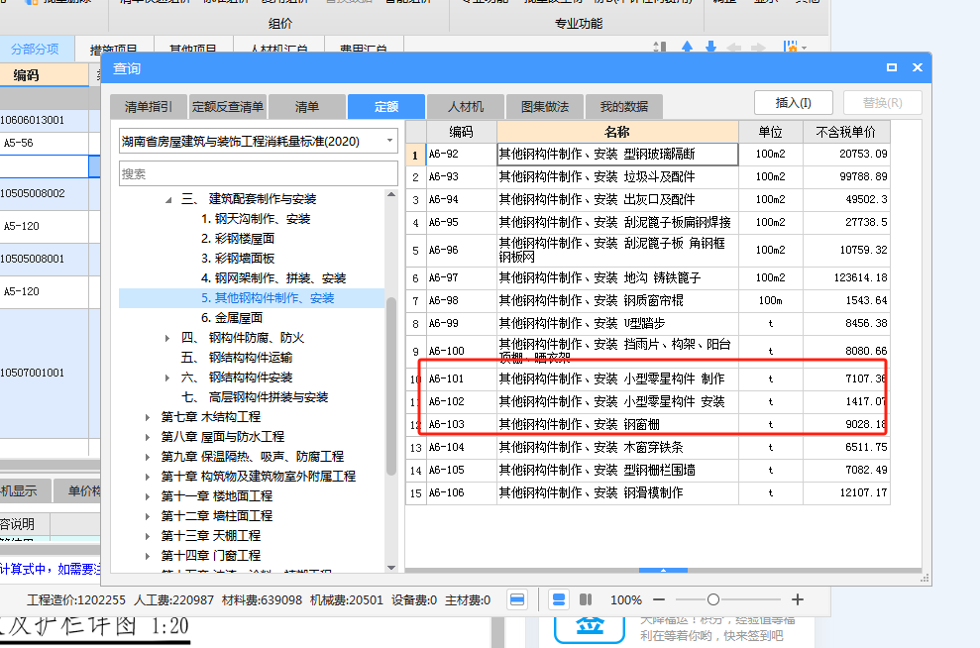Click the 不含税单价 column header

point(846,132)
